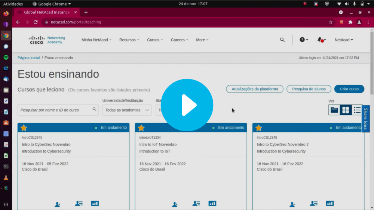Click Pesquisa de alunos button
The height and width of the screenshot is (210, 374).
click(309, 89)
